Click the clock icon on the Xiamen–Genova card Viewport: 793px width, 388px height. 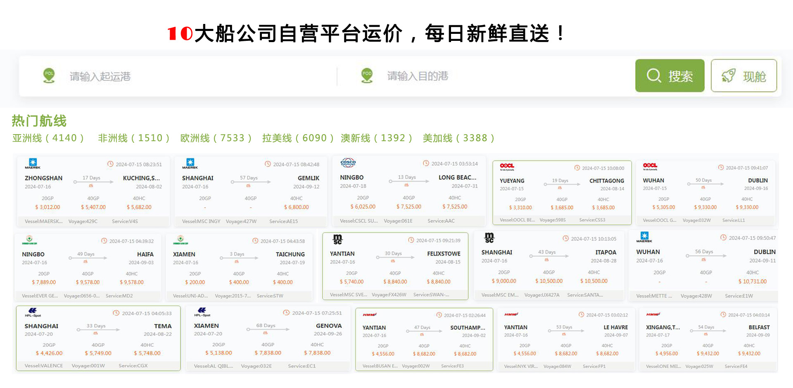(286, 313)
